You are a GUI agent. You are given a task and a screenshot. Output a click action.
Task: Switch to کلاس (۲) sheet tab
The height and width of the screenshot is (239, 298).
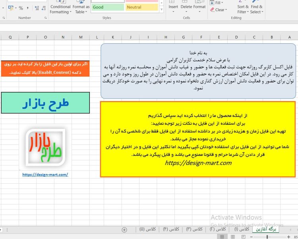(x=218, y=229)
